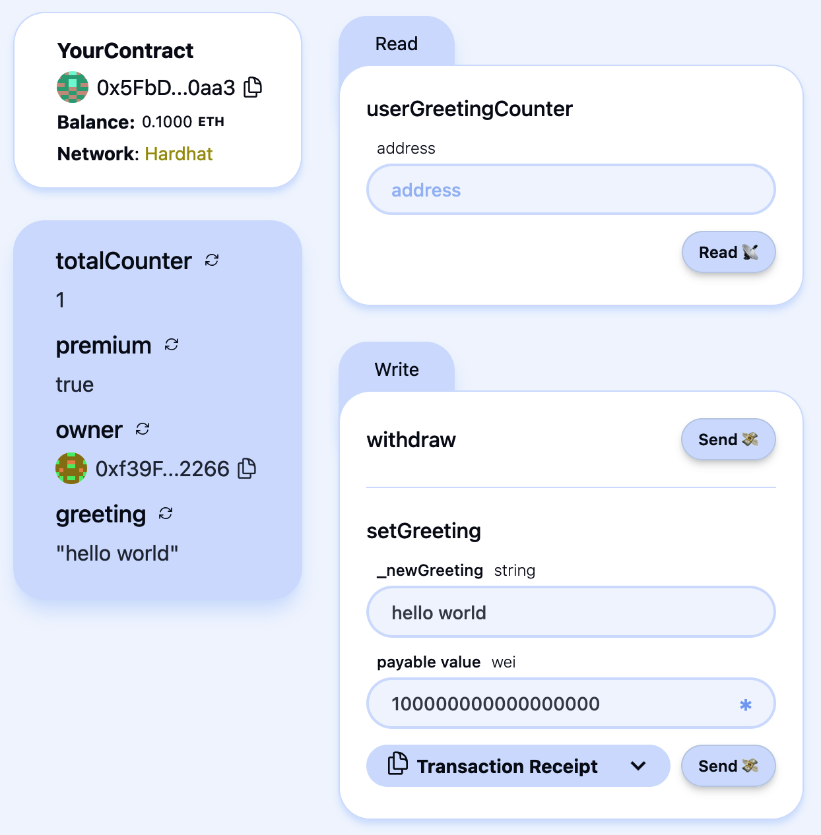Screen dimensions: 821x835
Task: Switch to the Read tab
Action: [397, 44]
